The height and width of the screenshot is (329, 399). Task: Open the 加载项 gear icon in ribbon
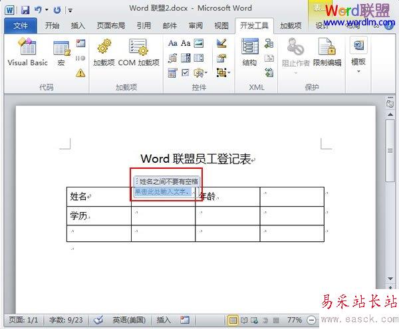coord(104,53)
